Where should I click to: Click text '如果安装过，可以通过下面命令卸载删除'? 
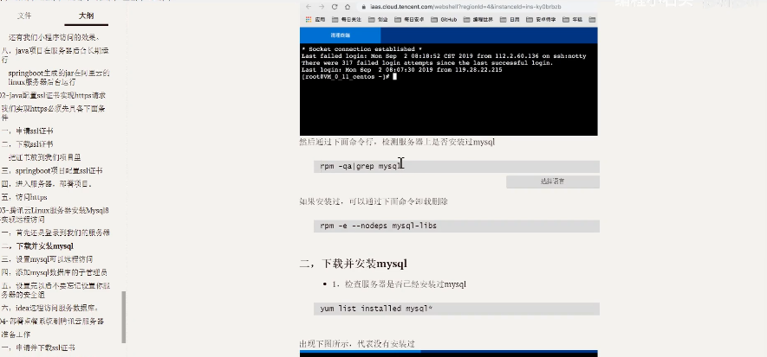tap(374, 201)
